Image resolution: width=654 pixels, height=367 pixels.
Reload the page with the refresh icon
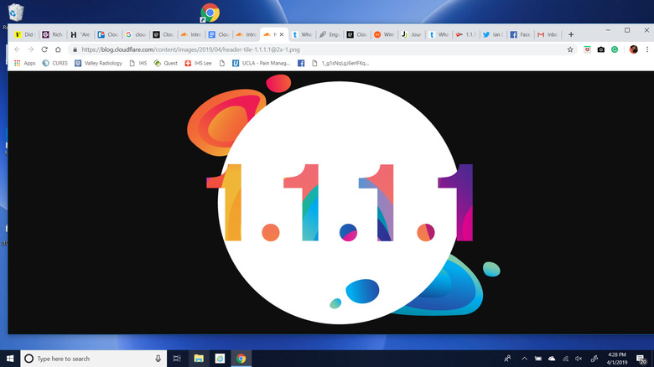(x=44, y=49)
